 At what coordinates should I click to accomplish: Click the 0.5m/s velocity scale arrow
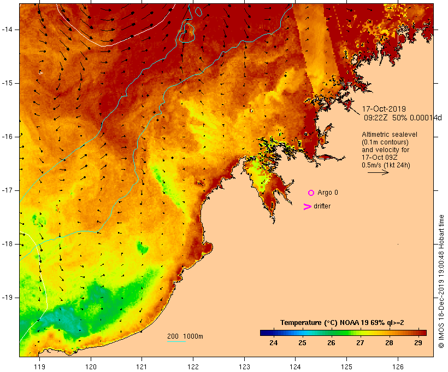pos(378,172)
